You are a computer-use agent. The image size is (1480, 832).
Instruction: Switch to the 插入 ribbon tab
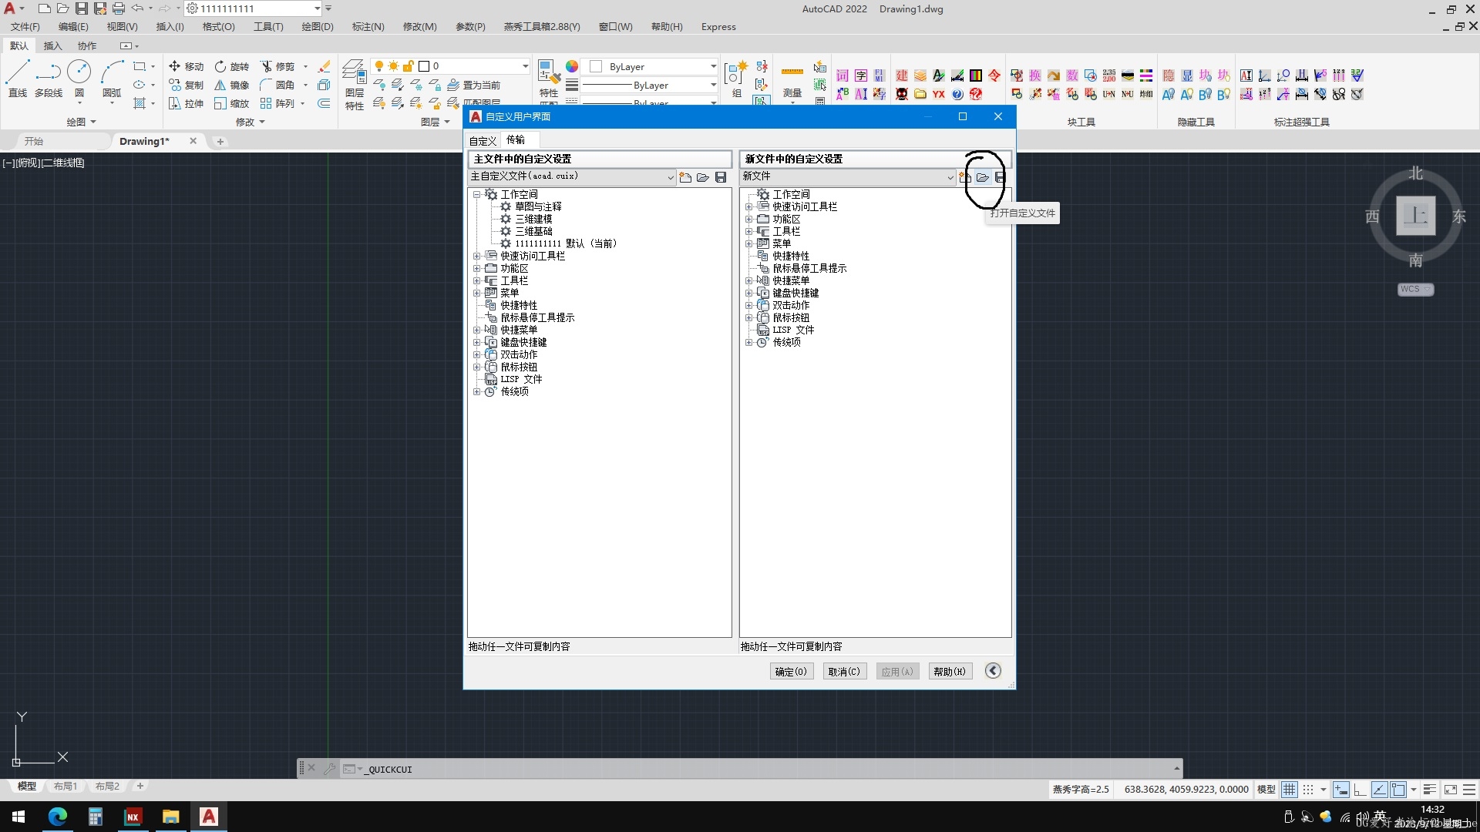(x=52, y=46)
